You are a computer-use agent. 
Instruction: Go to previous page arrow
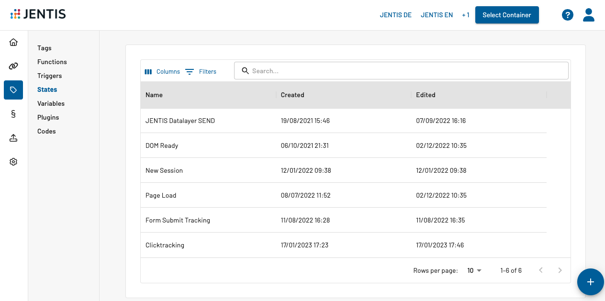541,270
